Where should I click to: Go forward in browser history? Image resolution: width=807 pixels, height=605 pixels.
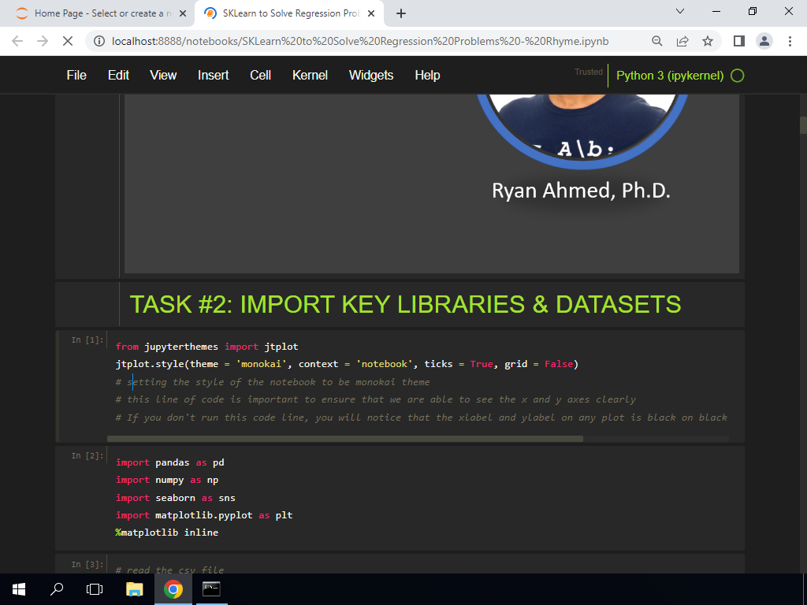point(43,41)
